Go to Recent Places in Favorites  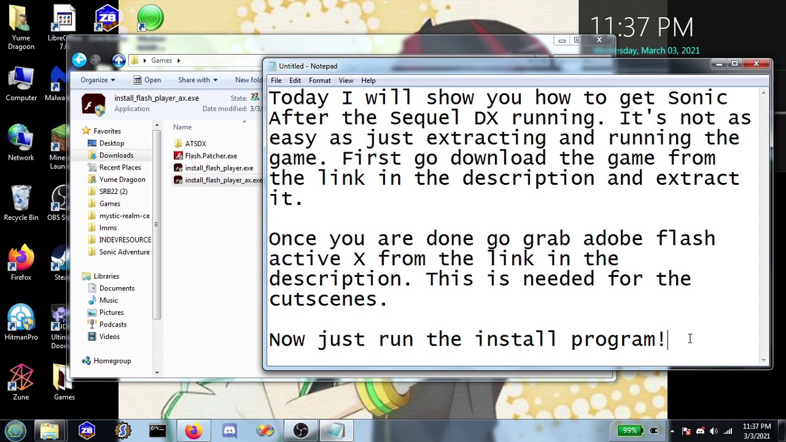120,168
